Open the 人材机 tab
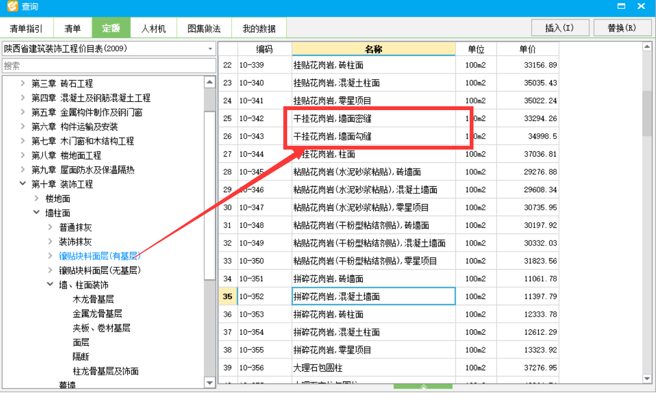656x412 pixels. tap(154, 27)
